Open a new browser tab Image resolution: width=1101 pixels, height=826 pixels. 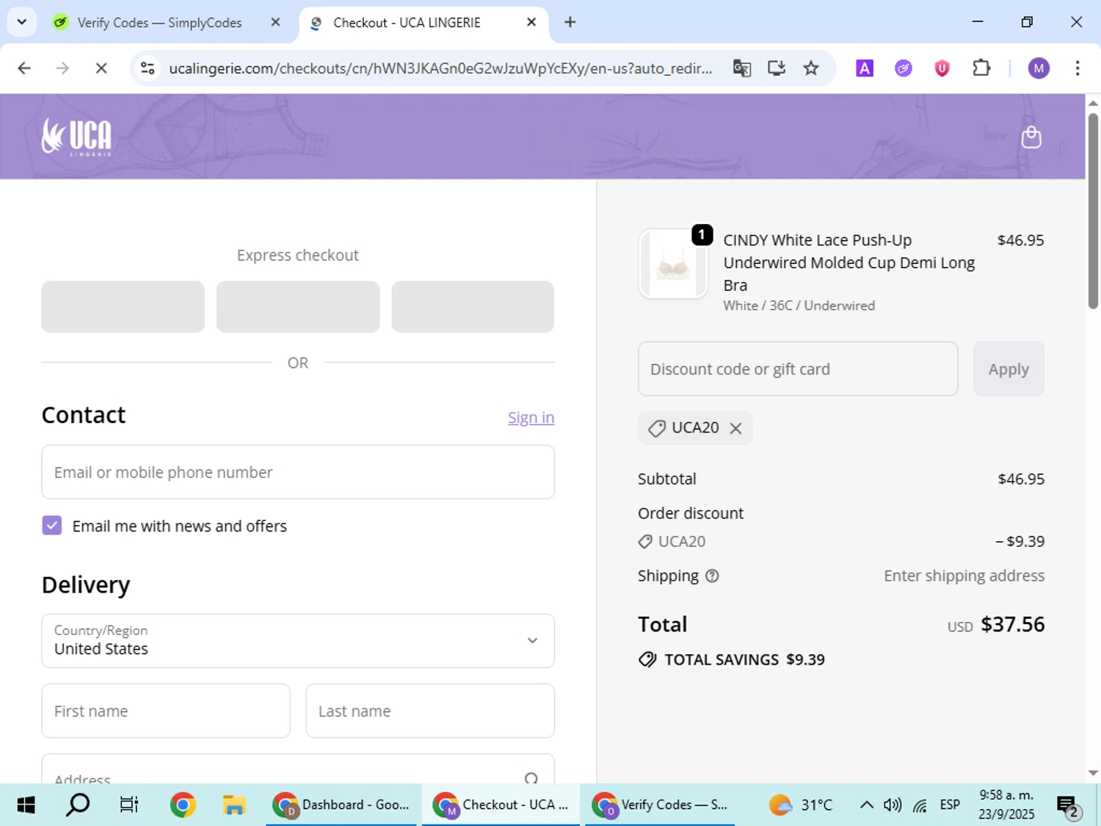click(570, 22)
